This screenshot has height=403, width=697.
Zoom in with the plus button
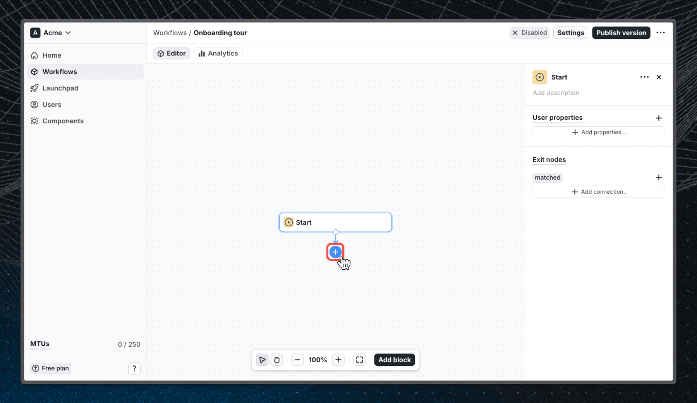pyautogui.click(x=338, y=360)
